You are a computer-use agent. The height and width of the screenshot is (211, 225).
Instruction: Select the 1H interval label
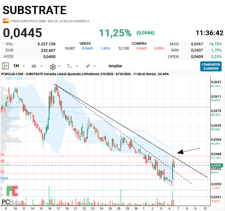pyautogui.click(x=16, y=66)
